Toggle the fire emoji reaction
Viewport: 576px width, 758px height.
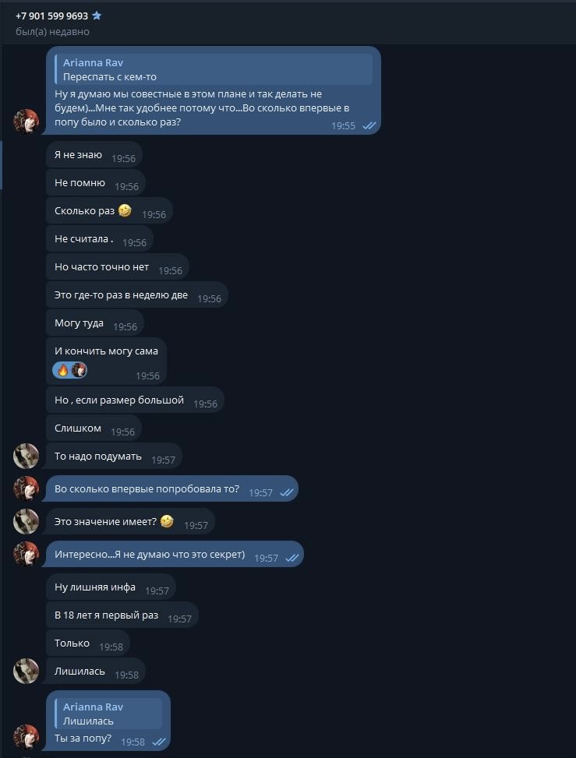coord(62,370)
